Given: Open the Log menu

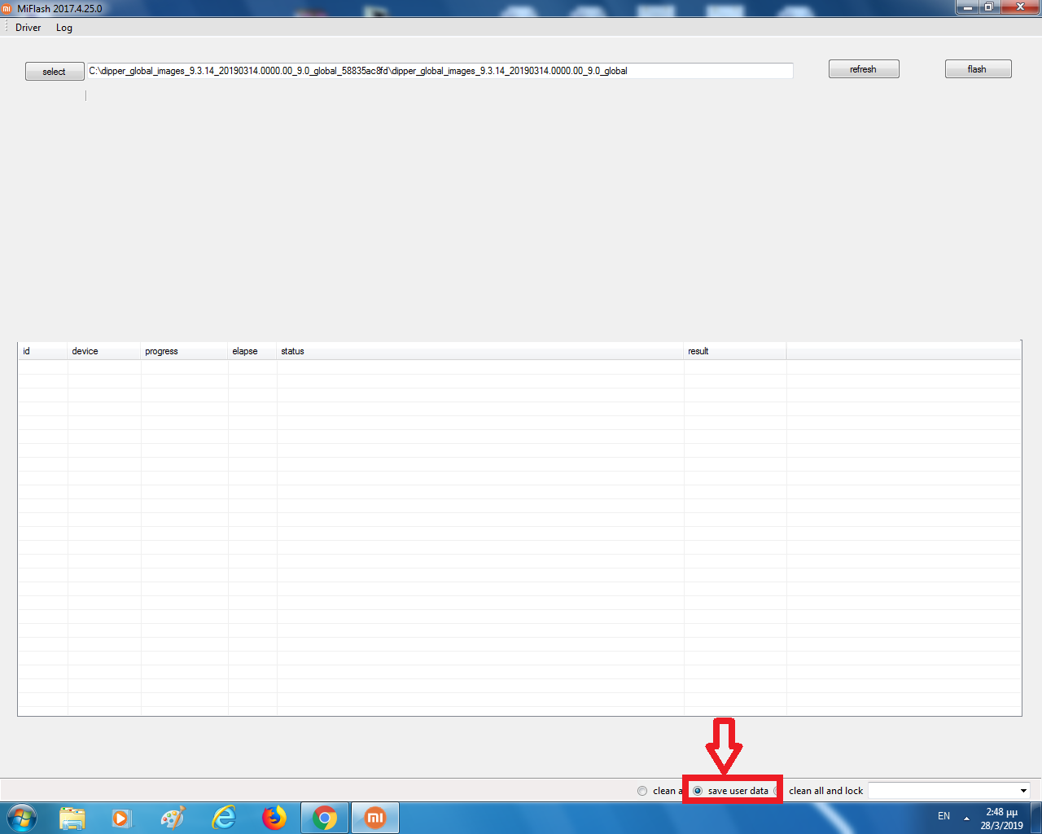Looking at the screenshot, I should [x=64, y=28].
